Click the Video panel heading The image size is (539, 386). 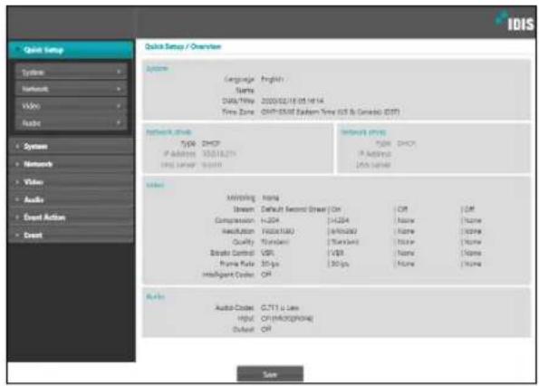tap(155, 185)
